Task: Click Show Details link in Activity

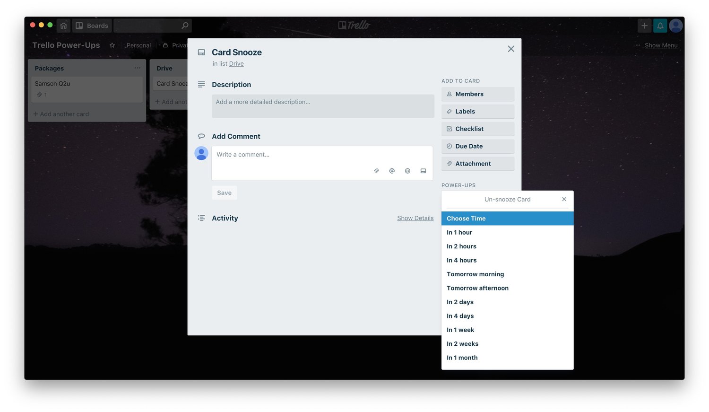Action: (415, 218)
